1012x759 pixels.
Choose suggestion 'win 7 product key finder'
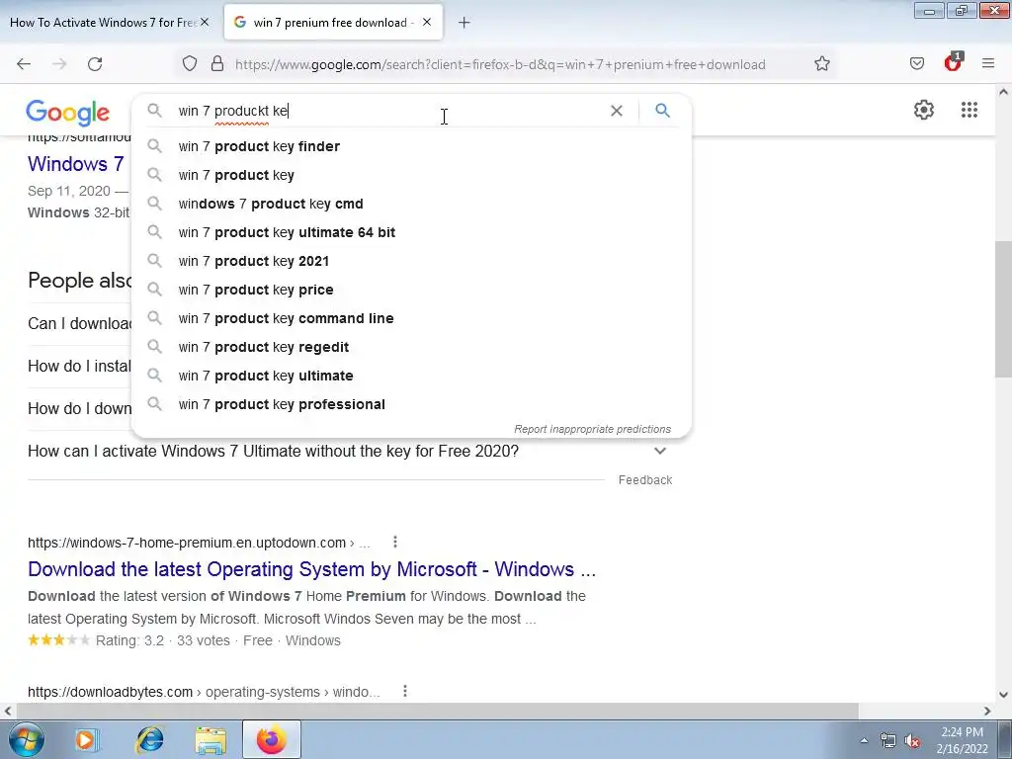tap(411, 146)
